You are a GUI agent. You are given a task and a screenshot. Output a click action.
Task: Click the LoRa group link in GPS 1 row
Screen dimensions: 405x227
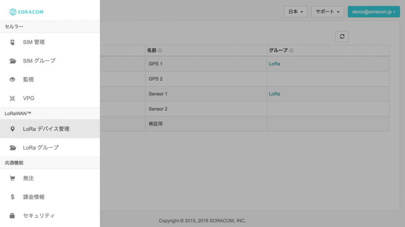tap(274, 64)
